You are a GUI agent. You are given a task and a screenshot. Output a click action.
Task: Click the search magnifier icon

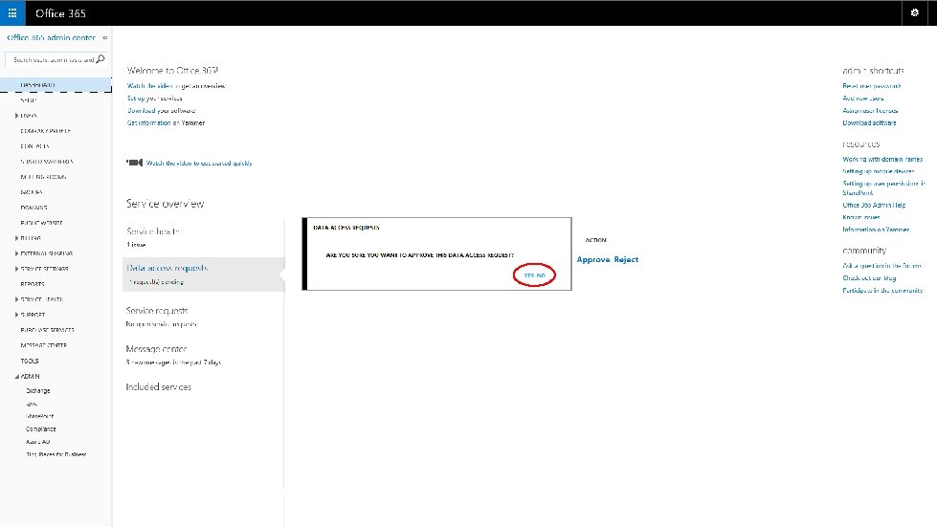pyautogui.click(x=100, y=59)
